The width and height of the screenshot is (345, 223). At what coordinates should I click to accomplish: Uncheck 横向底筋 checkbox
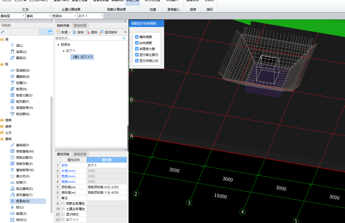point(137,37)
